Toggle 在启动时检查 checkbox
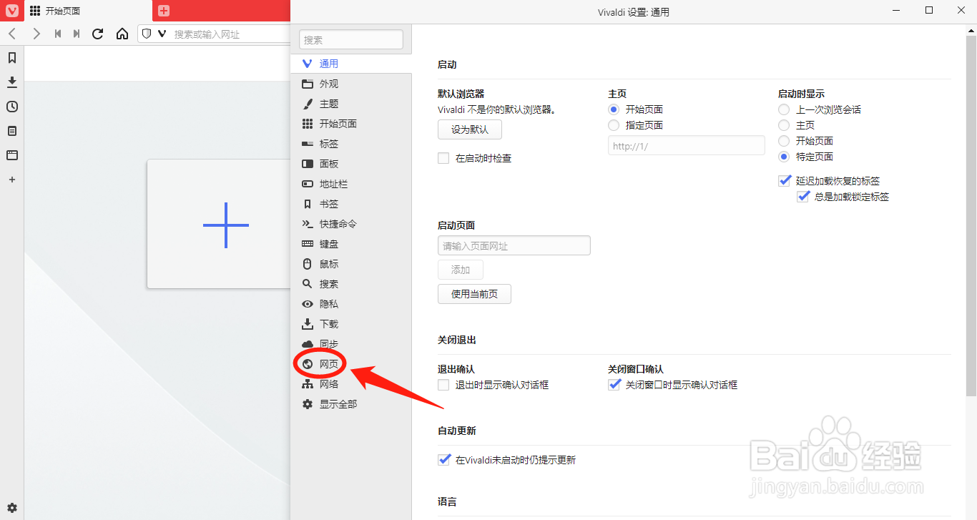The height and width of the screenshot is (520, 977). (443, 158)
